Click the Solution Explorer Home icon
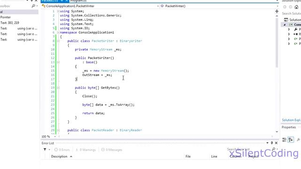This screenshot has width=301, height=169. coord(296,7)
